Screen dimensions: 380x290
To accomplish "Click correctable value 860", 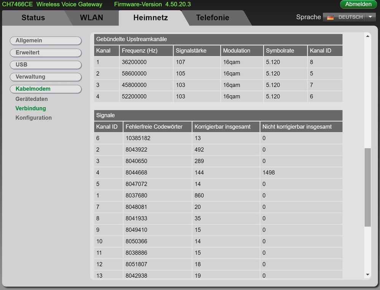I will coord(199,196).
